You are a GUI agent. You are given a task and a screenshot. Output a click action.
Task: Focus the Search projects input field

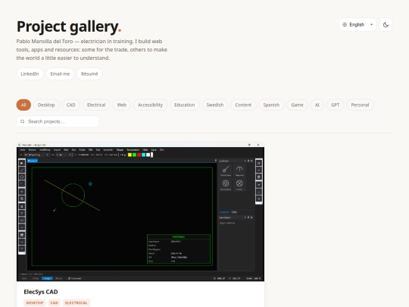tap(58, 121)
